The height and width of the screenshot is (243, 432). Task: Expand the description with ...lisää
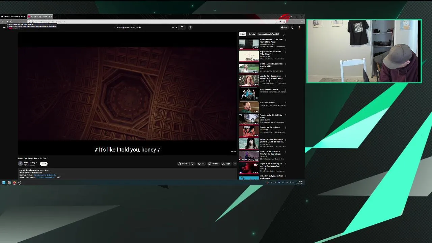[58, 178]
